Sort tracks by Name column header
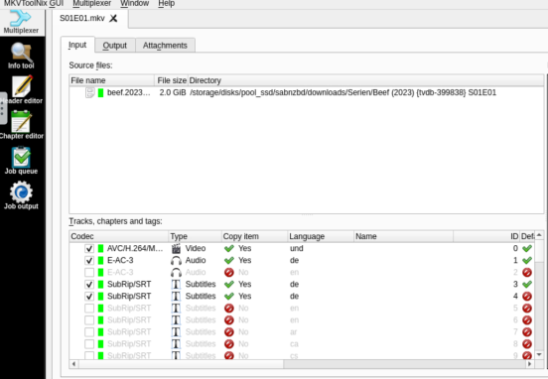The image size is (548, 379). tap(404, 236)
